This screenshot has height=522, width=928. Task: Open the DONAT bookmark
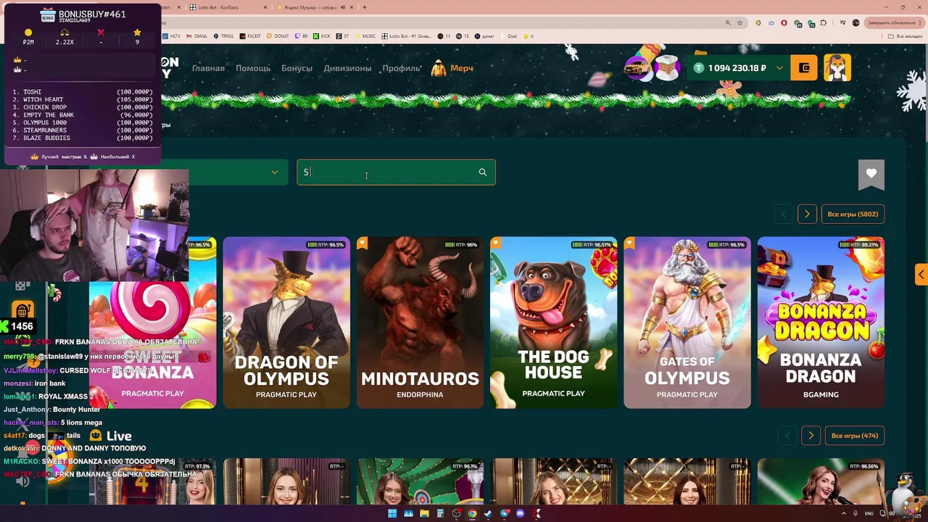tap(278, 36)
